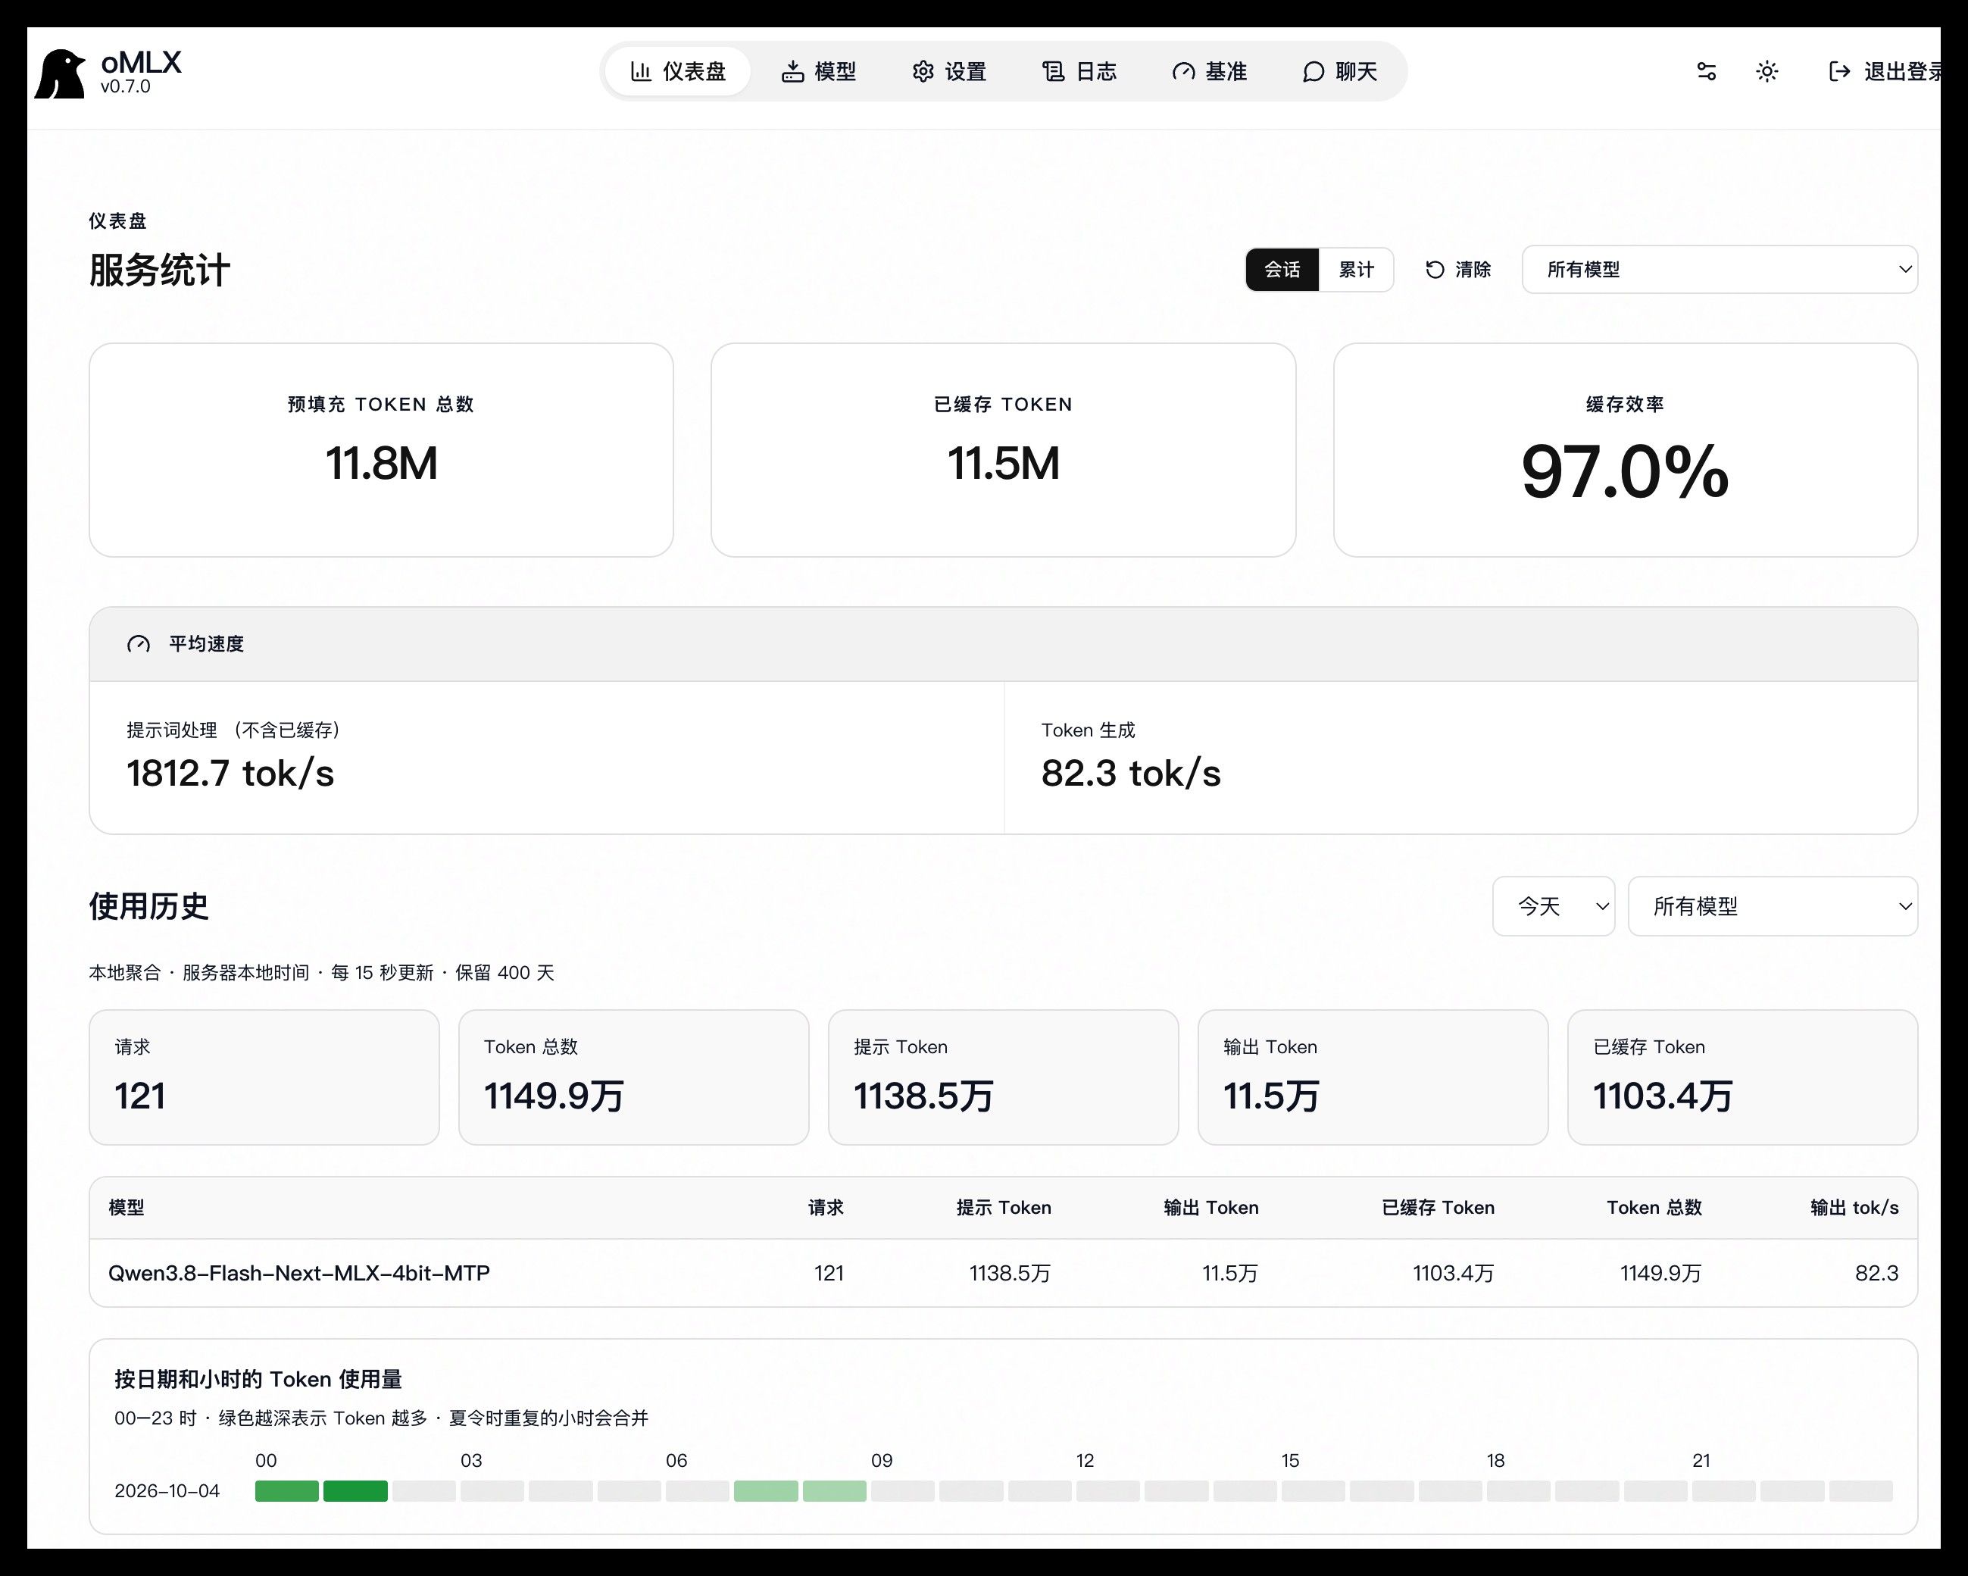Screen dimensions: 1968x1576
Task: Click the hour 08 light green cell
Action: 834,1491
